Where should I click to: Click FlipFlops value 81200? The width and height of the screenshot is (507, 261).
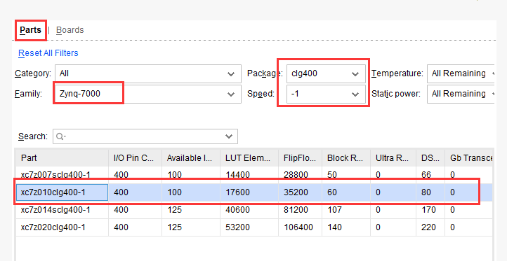pos(296,210)
